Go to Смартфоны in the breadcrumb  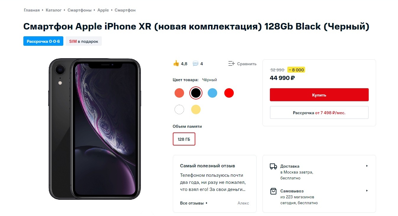click(x=80, y=10)
